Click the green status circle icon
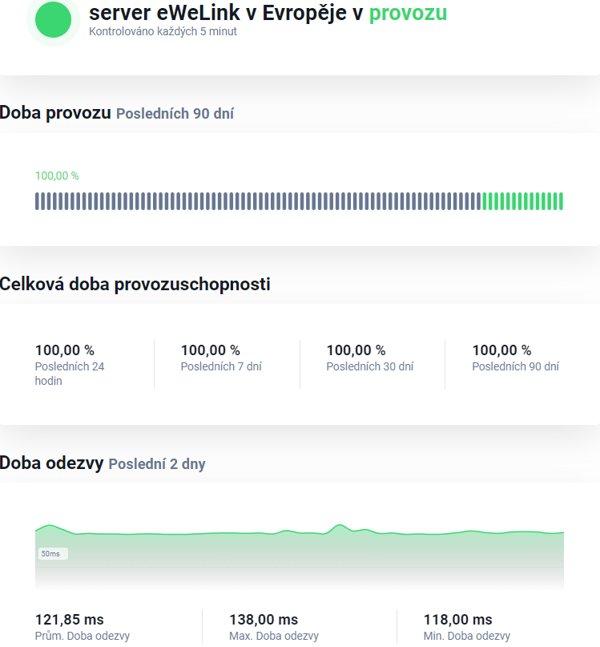The image size is (600, 647). point(54,19)
